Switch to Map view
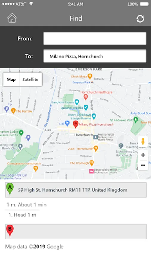The image size is (151, 268). click(11, 79)
